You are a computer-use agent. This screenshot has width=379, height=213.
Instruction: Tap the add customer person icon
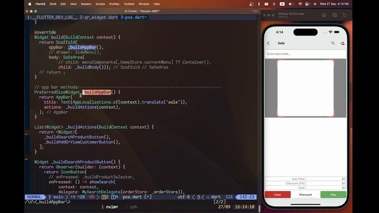point(342,43)
